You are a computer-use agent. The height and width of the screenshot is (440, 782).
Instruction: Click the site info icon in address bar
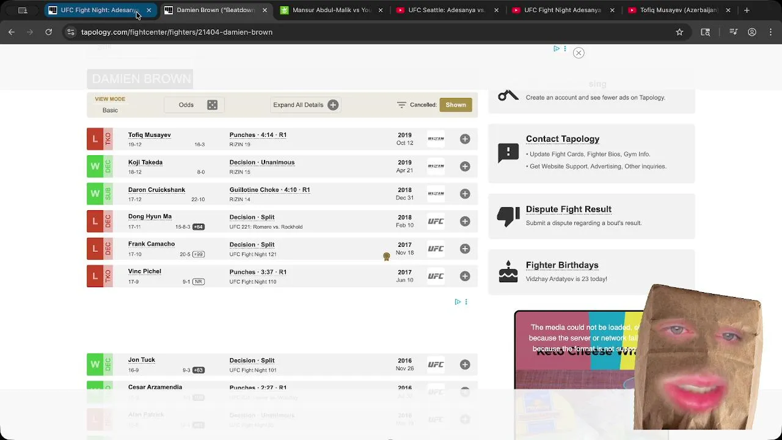(71, 32)
